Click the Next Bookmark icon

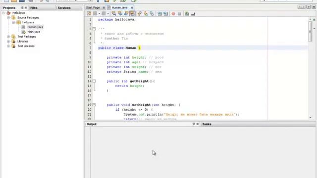146,13
